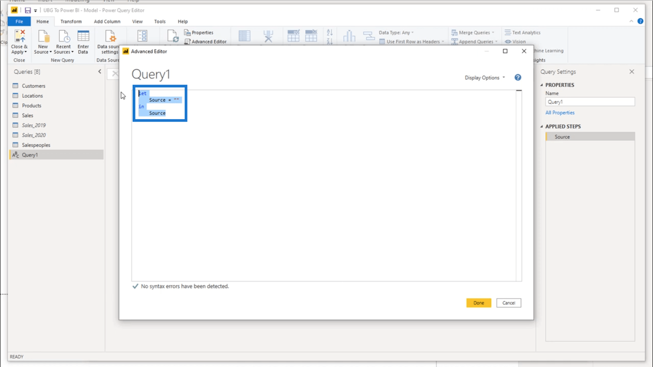Open the New Source icon
Image resolution: width=653 pixels, height=367 pixels.
point(43,36)
